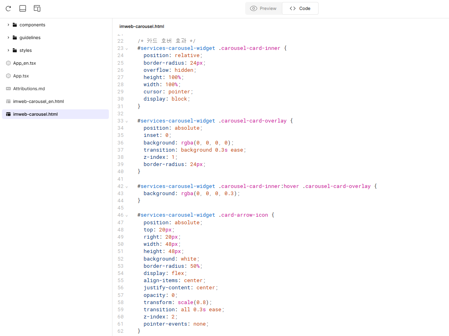Click the refresh icon in top toolbar

click(8, 8)
